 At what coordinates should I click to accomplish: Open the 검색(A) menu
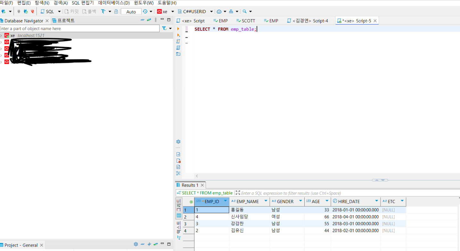tap(61, 3)
